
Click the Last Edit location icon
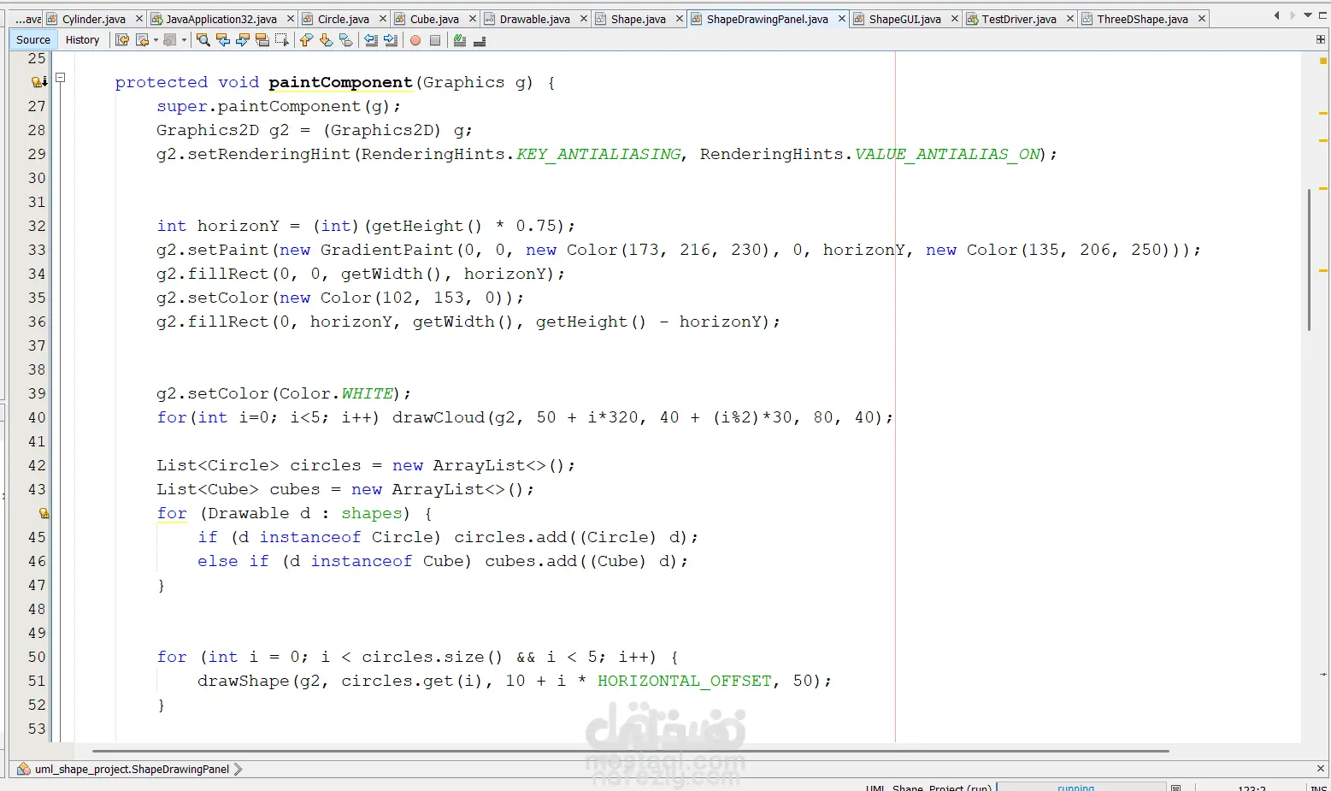pos(122,40)
